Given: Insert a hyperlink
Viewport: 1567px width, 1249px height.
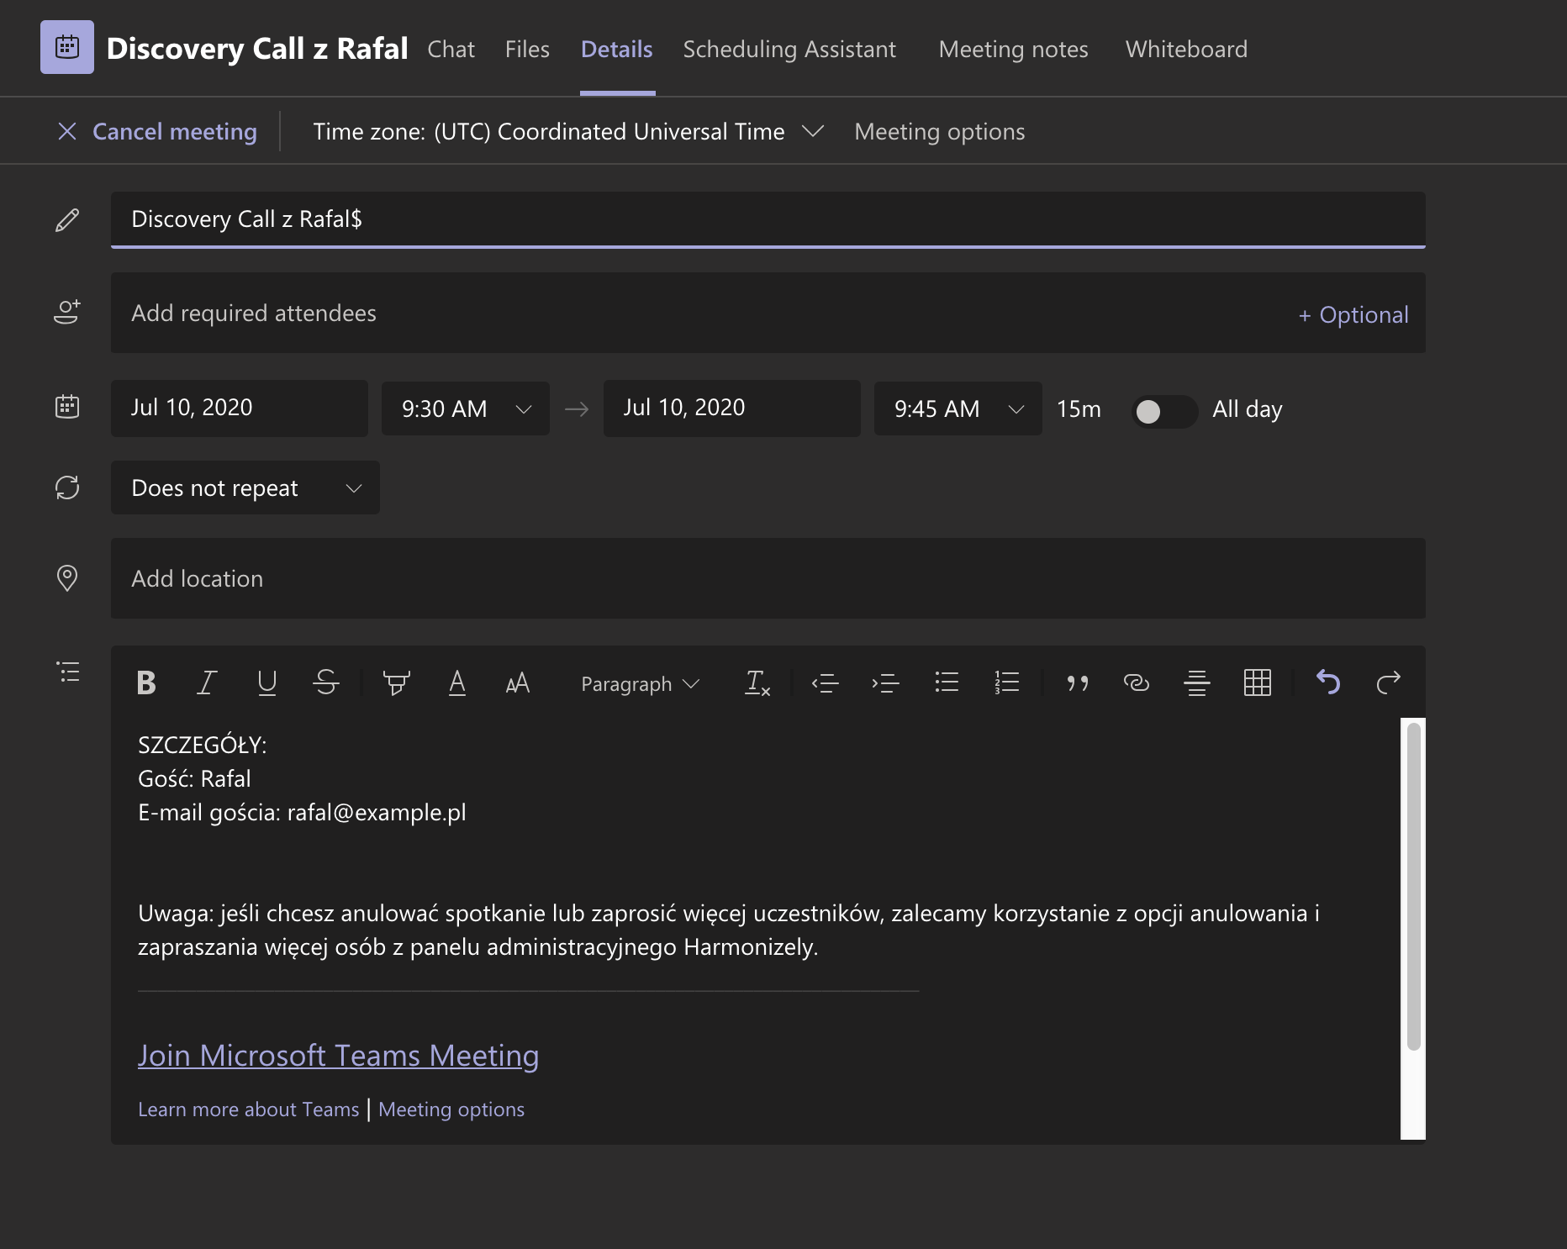Looking at the screenshot, I should (1137, 682).
